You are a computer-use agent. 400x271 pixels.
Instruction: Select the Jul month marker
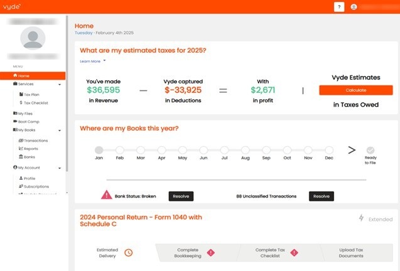[225, 150]
